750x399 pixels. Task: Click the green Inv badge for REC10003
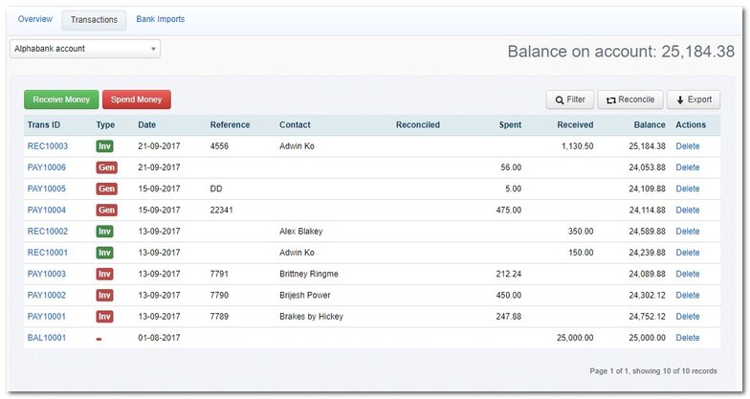click(x=104, y=146)
